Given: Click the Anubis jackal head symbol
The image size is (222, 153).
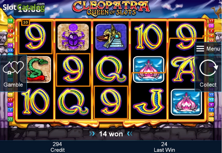Looking at the screenshot, I should pyautogui.click(x=111, y=37).
